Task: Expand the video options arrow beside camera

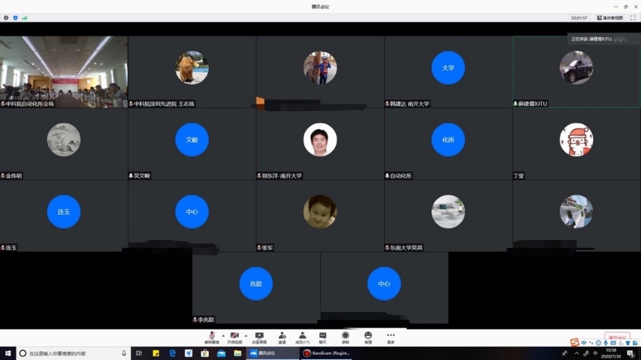Action: [x=246, y=336]
